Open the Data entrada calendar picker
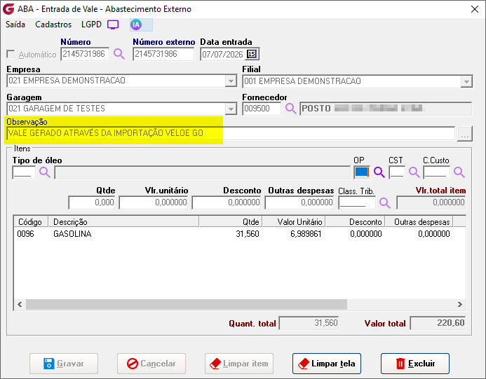486x379 pixels. click(251, 54)
